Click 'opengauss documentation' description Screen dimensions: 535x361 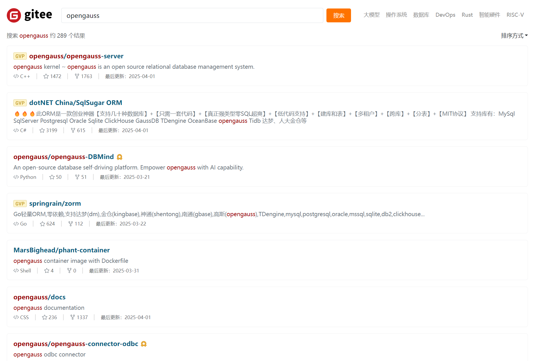(49, 308)
